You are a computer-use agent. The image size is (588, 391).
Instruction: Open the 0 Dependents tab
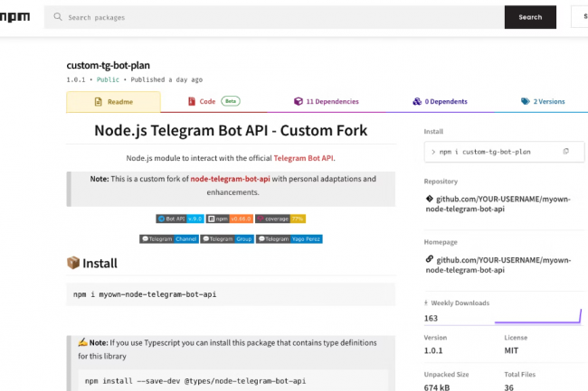pyautogui.click(x=440, y=102)
